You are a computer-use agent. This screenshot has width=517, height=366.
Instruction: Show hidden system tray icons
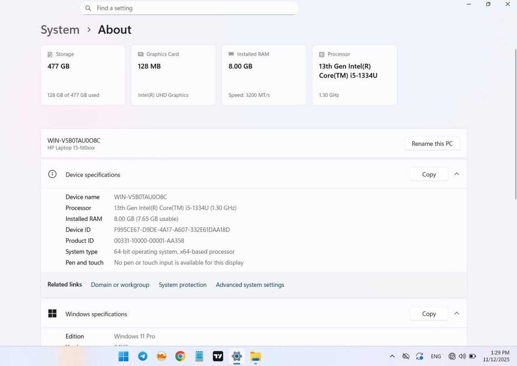click(x=392, y=356)
